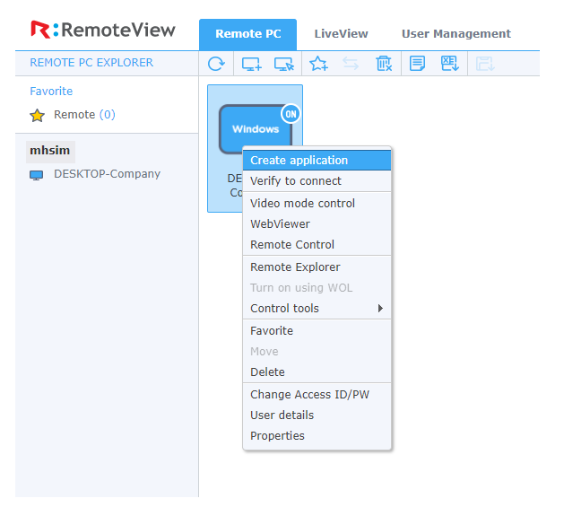Click the delete trash can toolbar icon
564x516 pixels.
[x=384, y=64]
